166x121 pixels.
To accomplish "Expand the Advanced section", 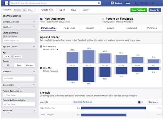I will point(19,111).
